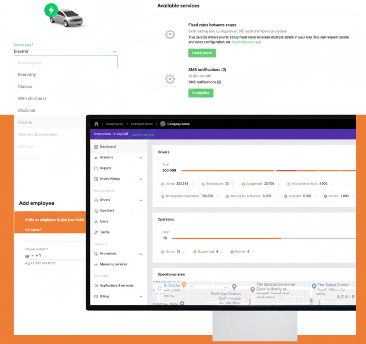Click the Launch service link

point(143,135)
